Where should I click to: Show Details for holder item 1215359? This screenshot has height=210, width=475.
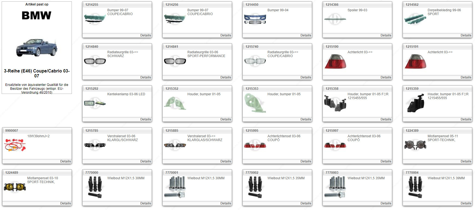point(466,119)
